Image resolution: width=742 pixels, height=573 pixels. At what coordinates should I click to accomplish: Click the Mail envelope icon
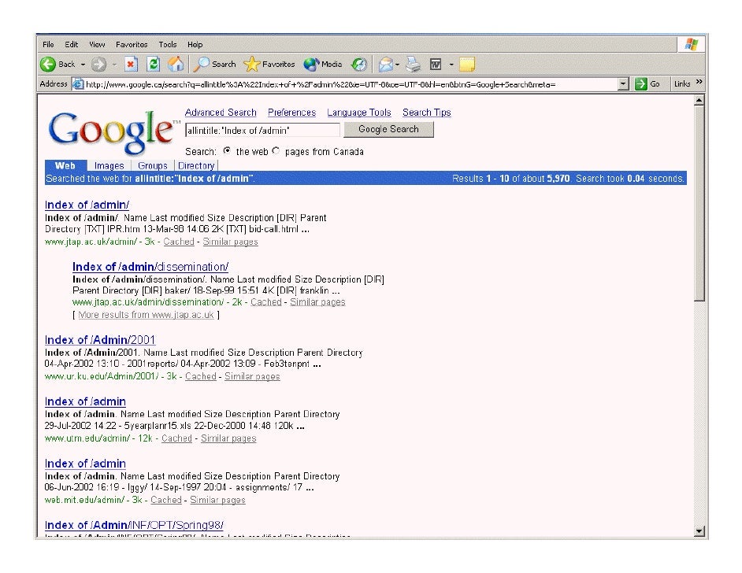[386, 65]
